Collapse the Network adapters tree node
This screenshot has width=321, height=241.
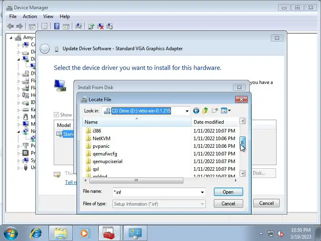tap(18, 132)
